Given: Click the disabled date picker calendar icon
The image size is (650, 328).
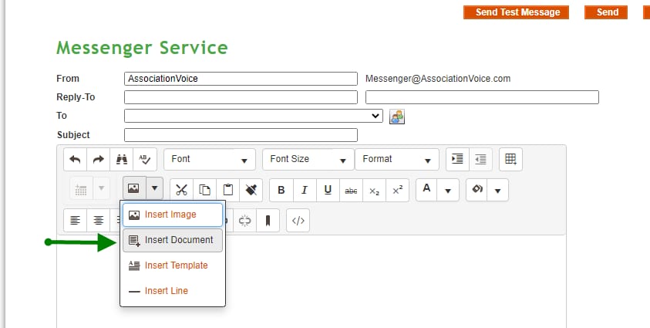Looking at the screenshot, I should (81, 188).
